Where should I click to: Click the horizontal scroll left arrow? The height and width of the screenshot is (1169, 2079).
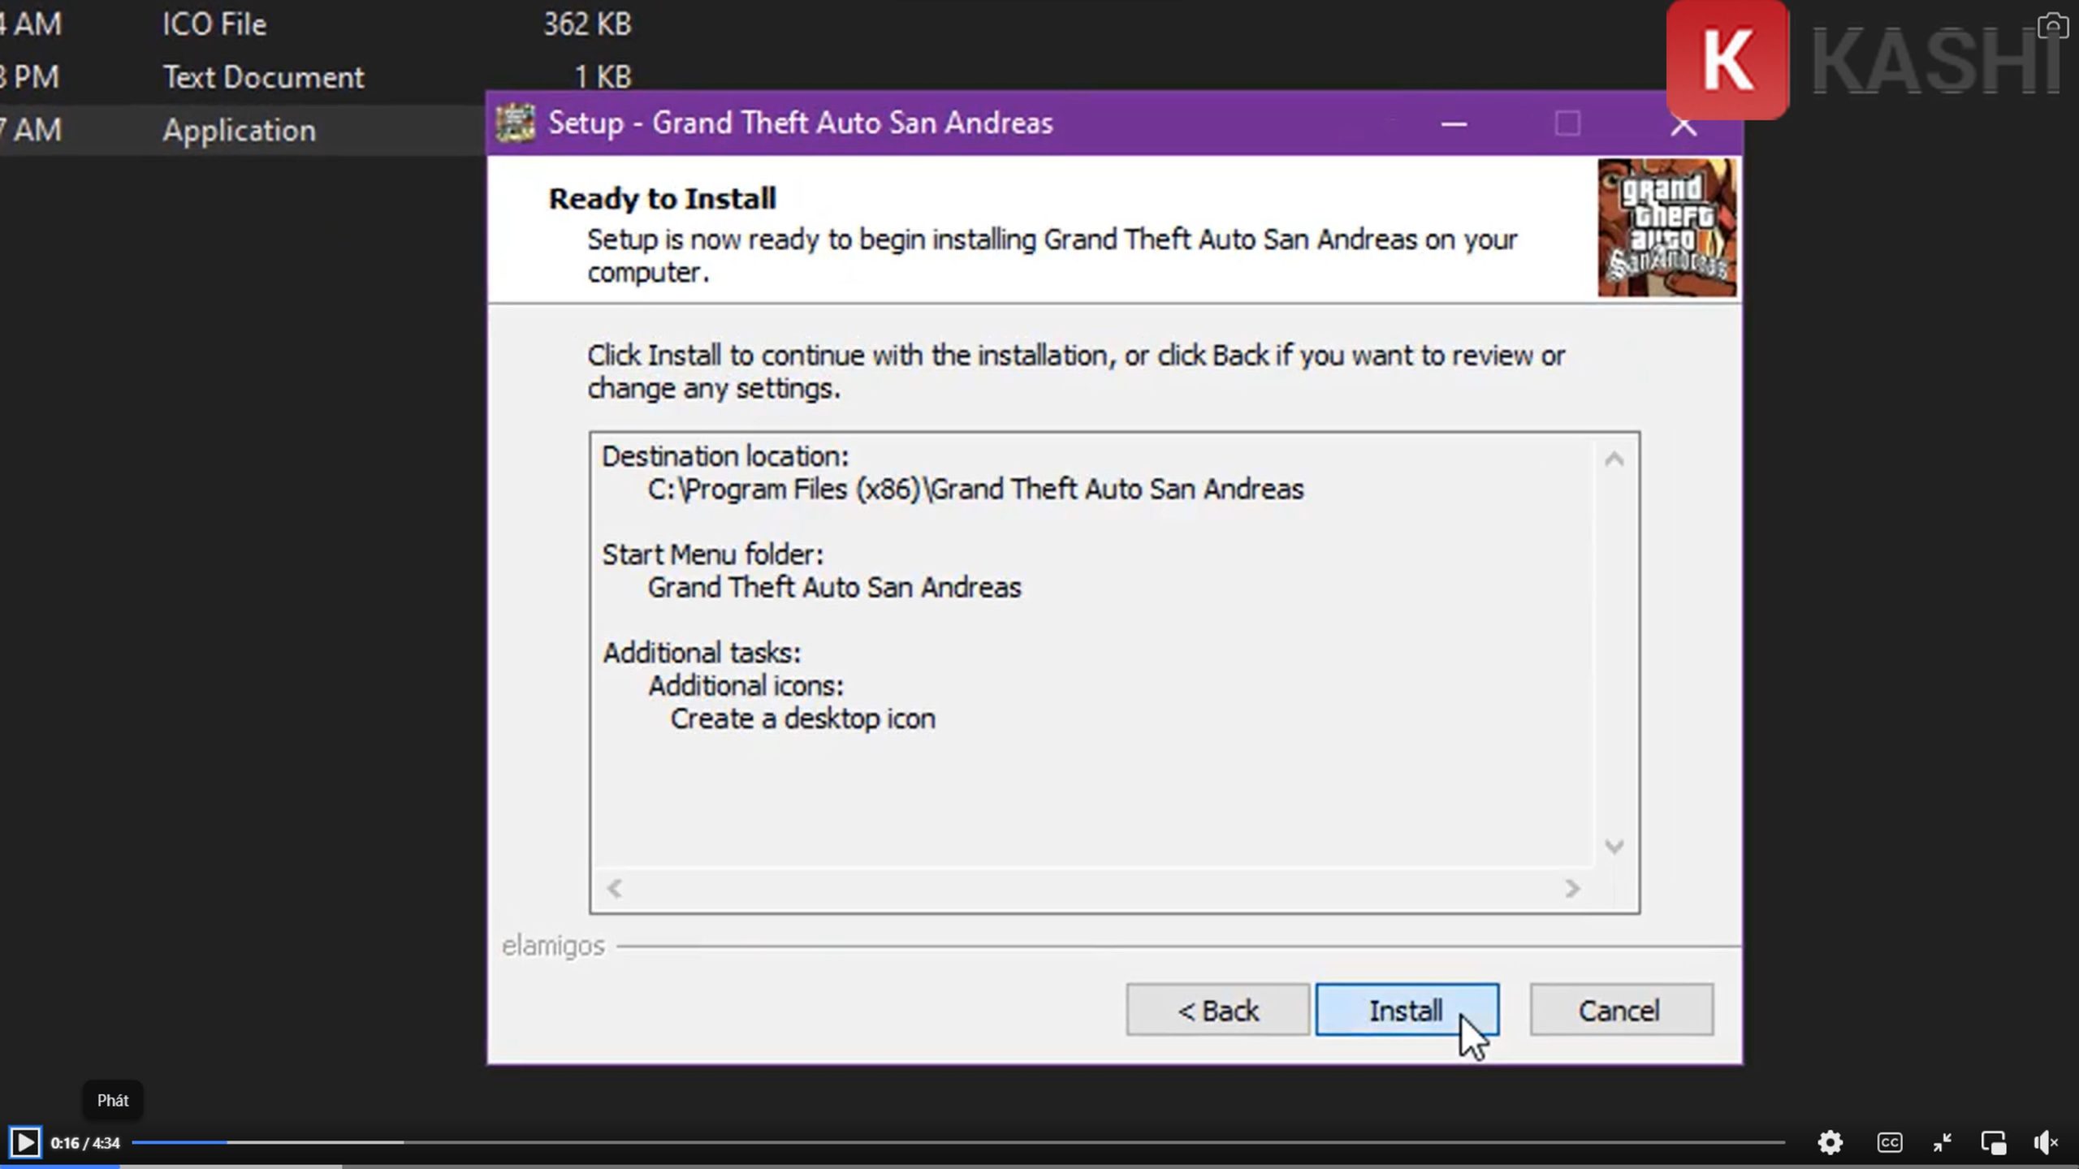point(615,888)
